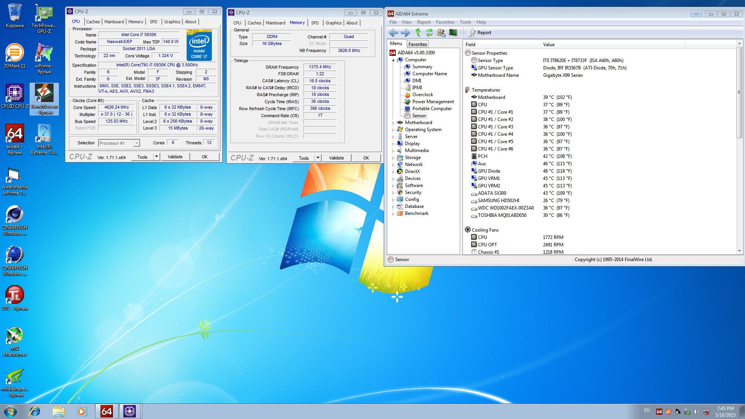Image resolution: width=745 pixels, height=419 pixels.
Task: Open GTL desktop shortcut
Action: point(14,298)
